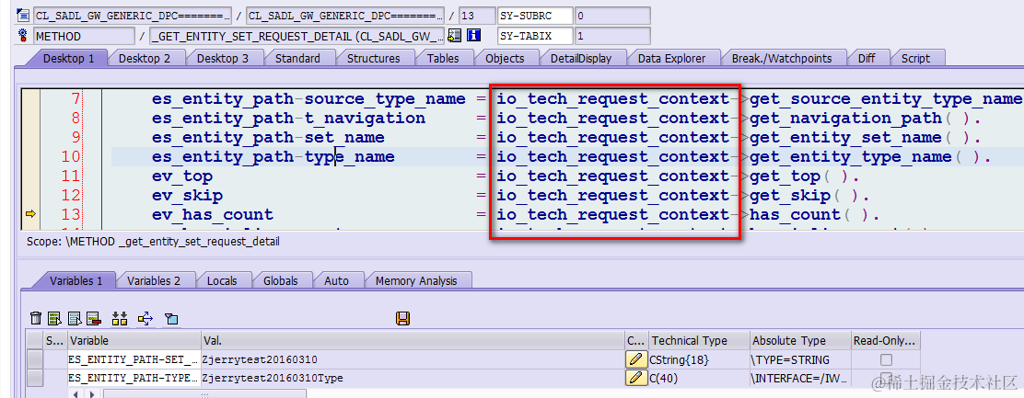Click the table icon with red minus bar
This screenshot has width=1024, height=398.
pyautogui.click(x=93, y=319)
